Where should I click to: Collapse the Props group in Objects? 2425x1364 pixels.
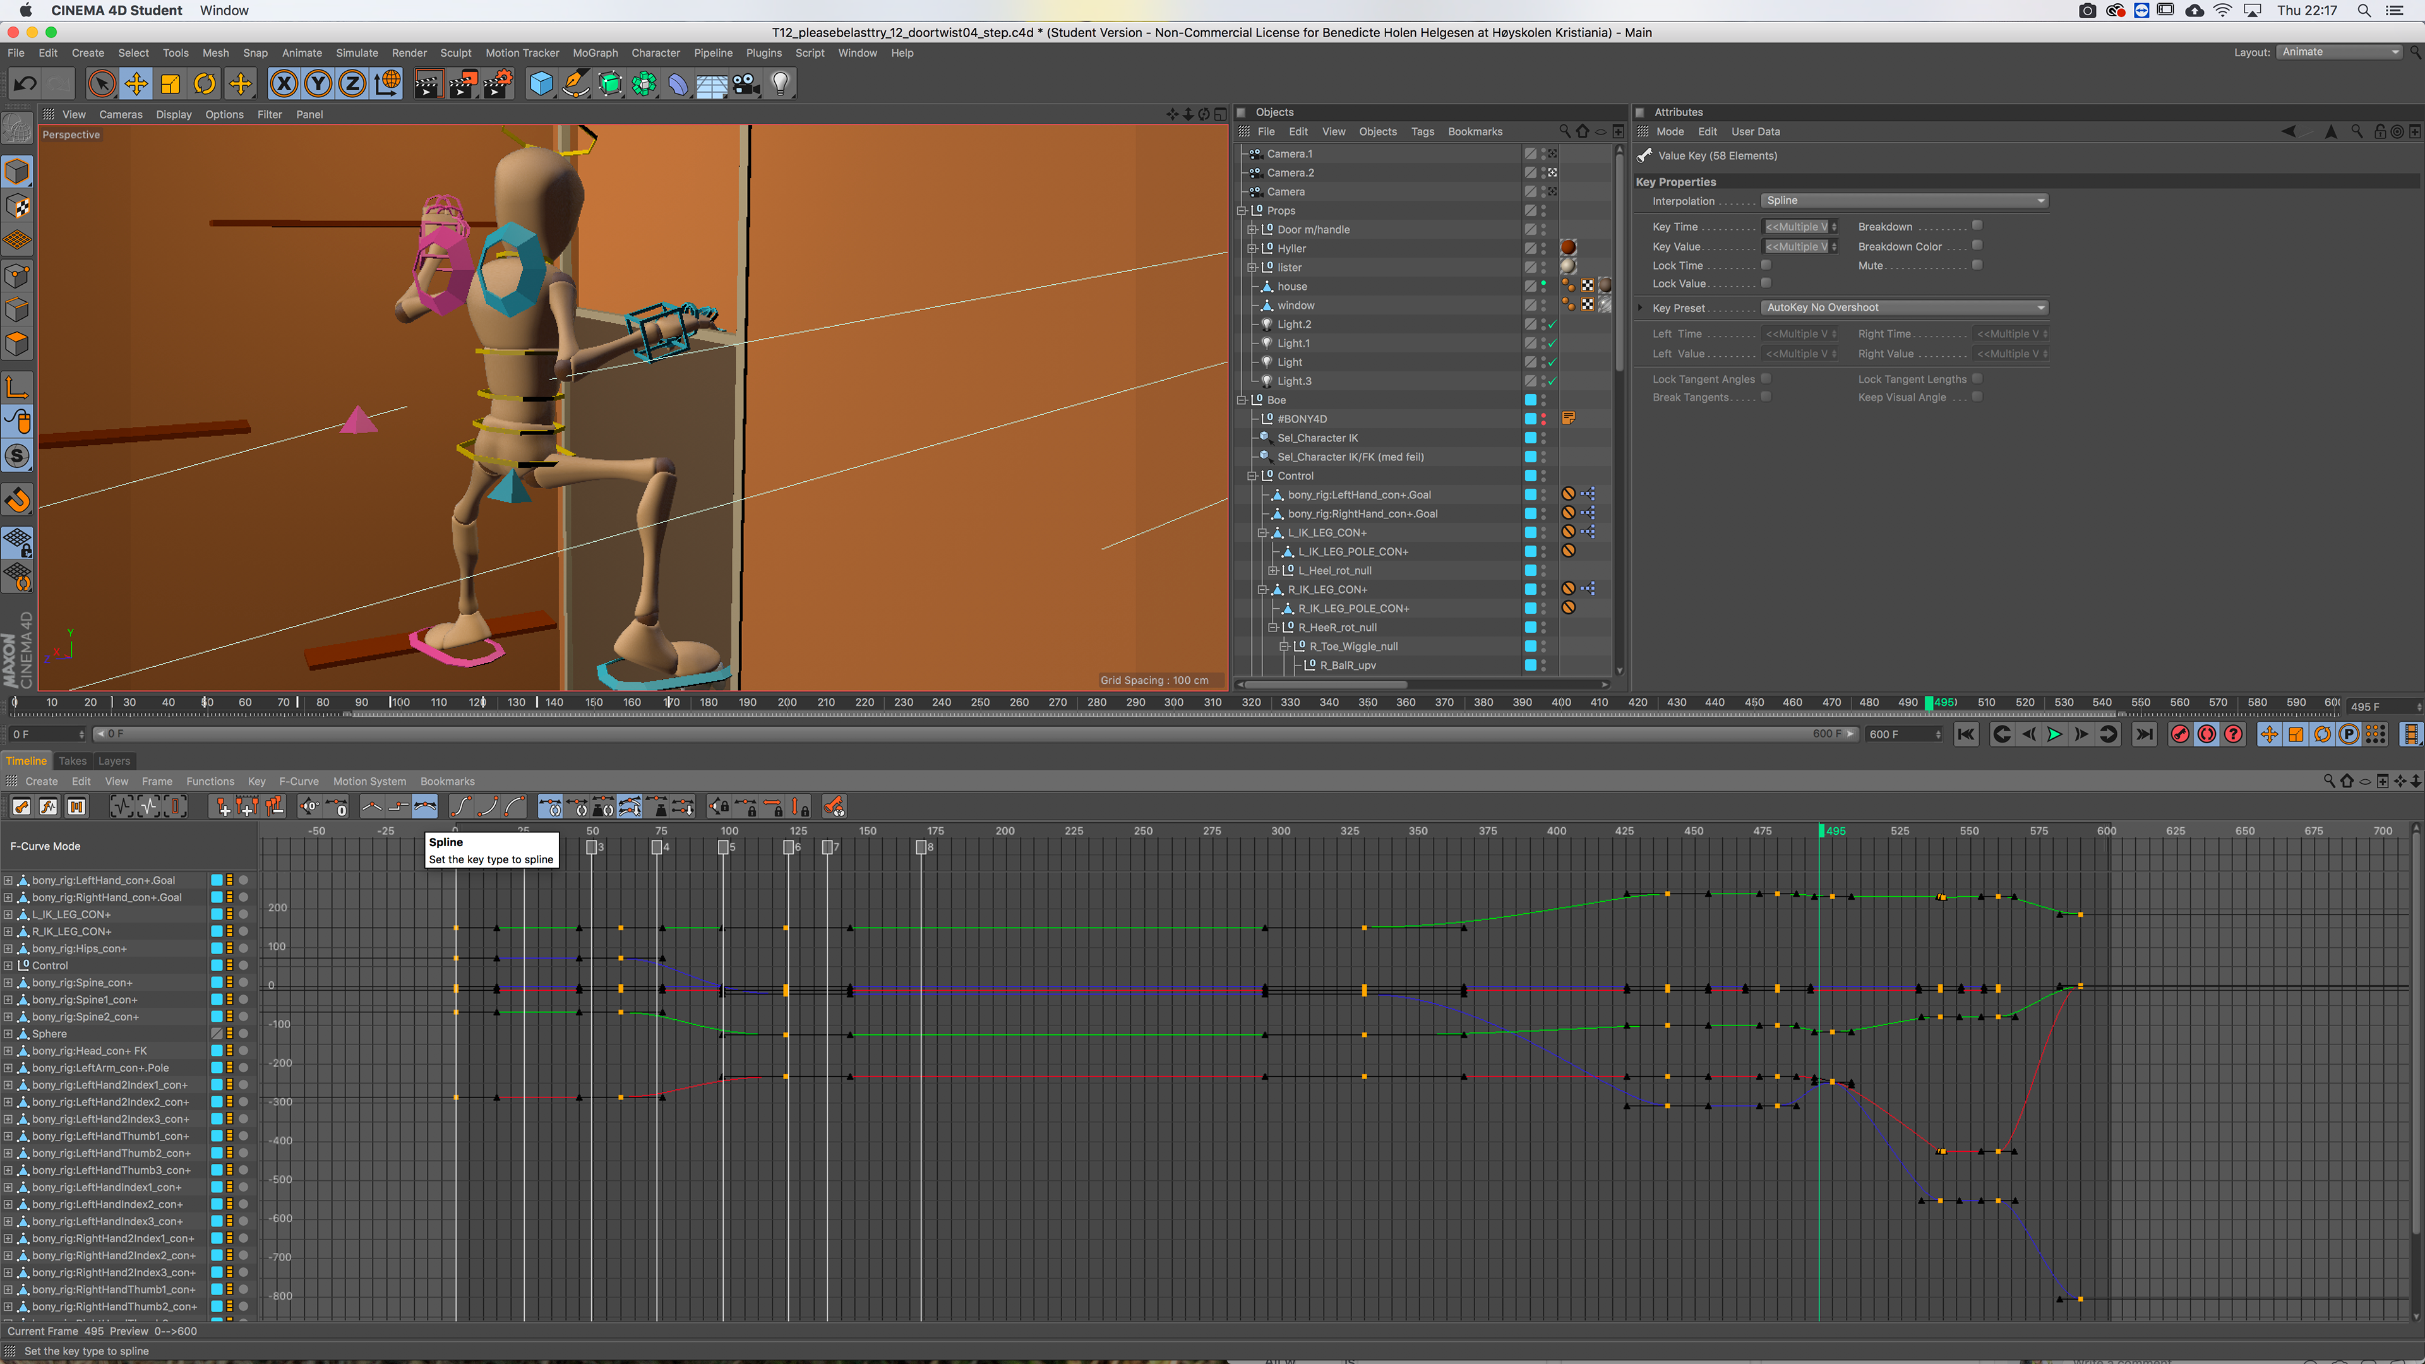point(1242,211)
